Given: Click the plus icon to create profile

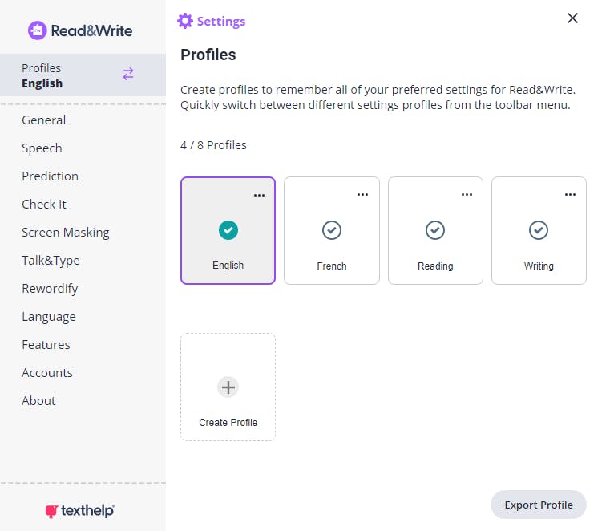Looking at the screenshot, I should (x=228, y=387).
